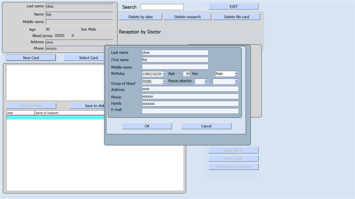Choose Delete file card button

pos(236,17)
